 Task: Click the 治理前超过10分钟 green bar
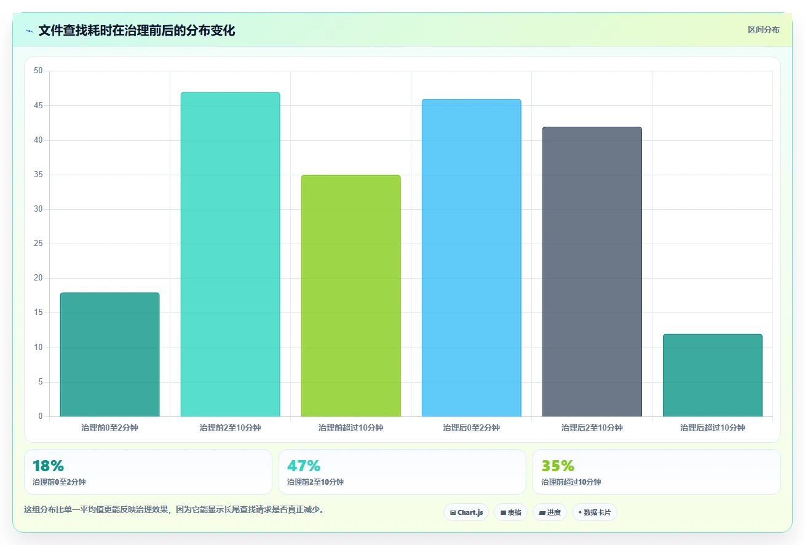(351, 296)
